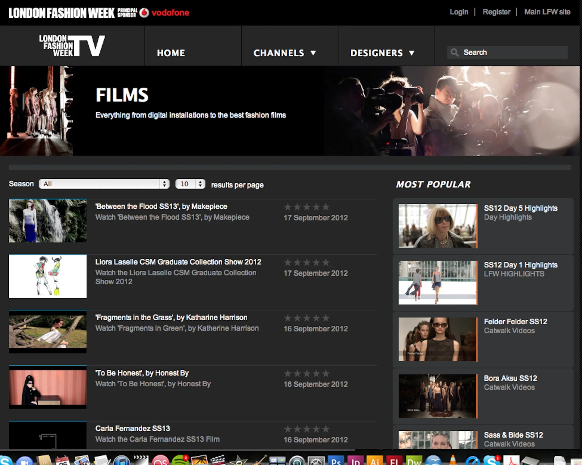Expand the Channels menu arrow
Viewport: 582px width, 465px height.
(313, 53)
